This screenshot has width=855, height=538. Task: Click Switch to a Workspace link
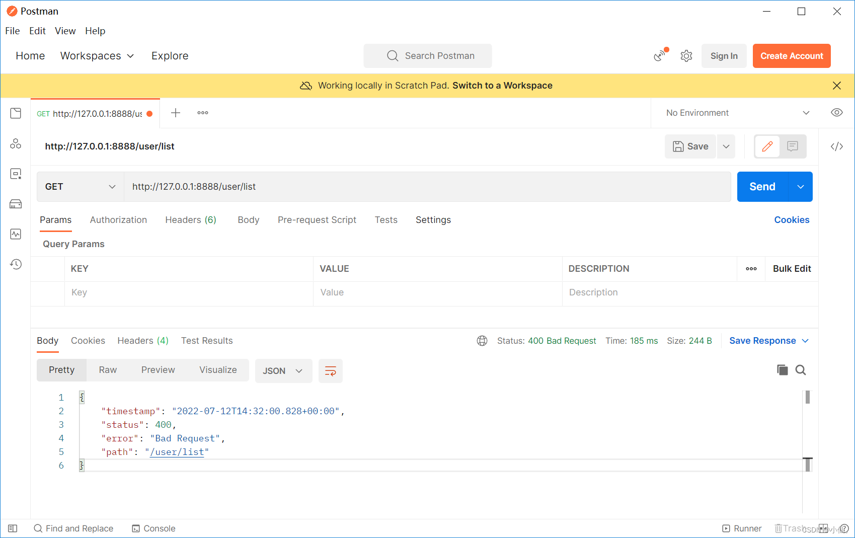coord(501,86)
